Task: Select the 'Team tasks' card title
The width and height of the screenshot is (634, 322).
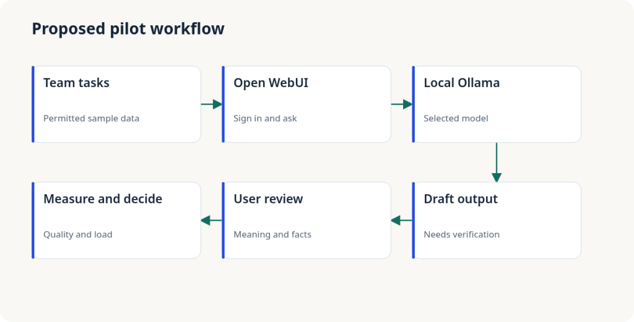Action: pos(76,83)
